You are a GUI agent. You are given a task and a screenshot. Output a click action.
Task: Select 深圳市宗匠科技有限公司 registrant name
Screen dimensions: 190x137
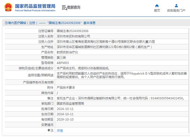pos(73,36)
